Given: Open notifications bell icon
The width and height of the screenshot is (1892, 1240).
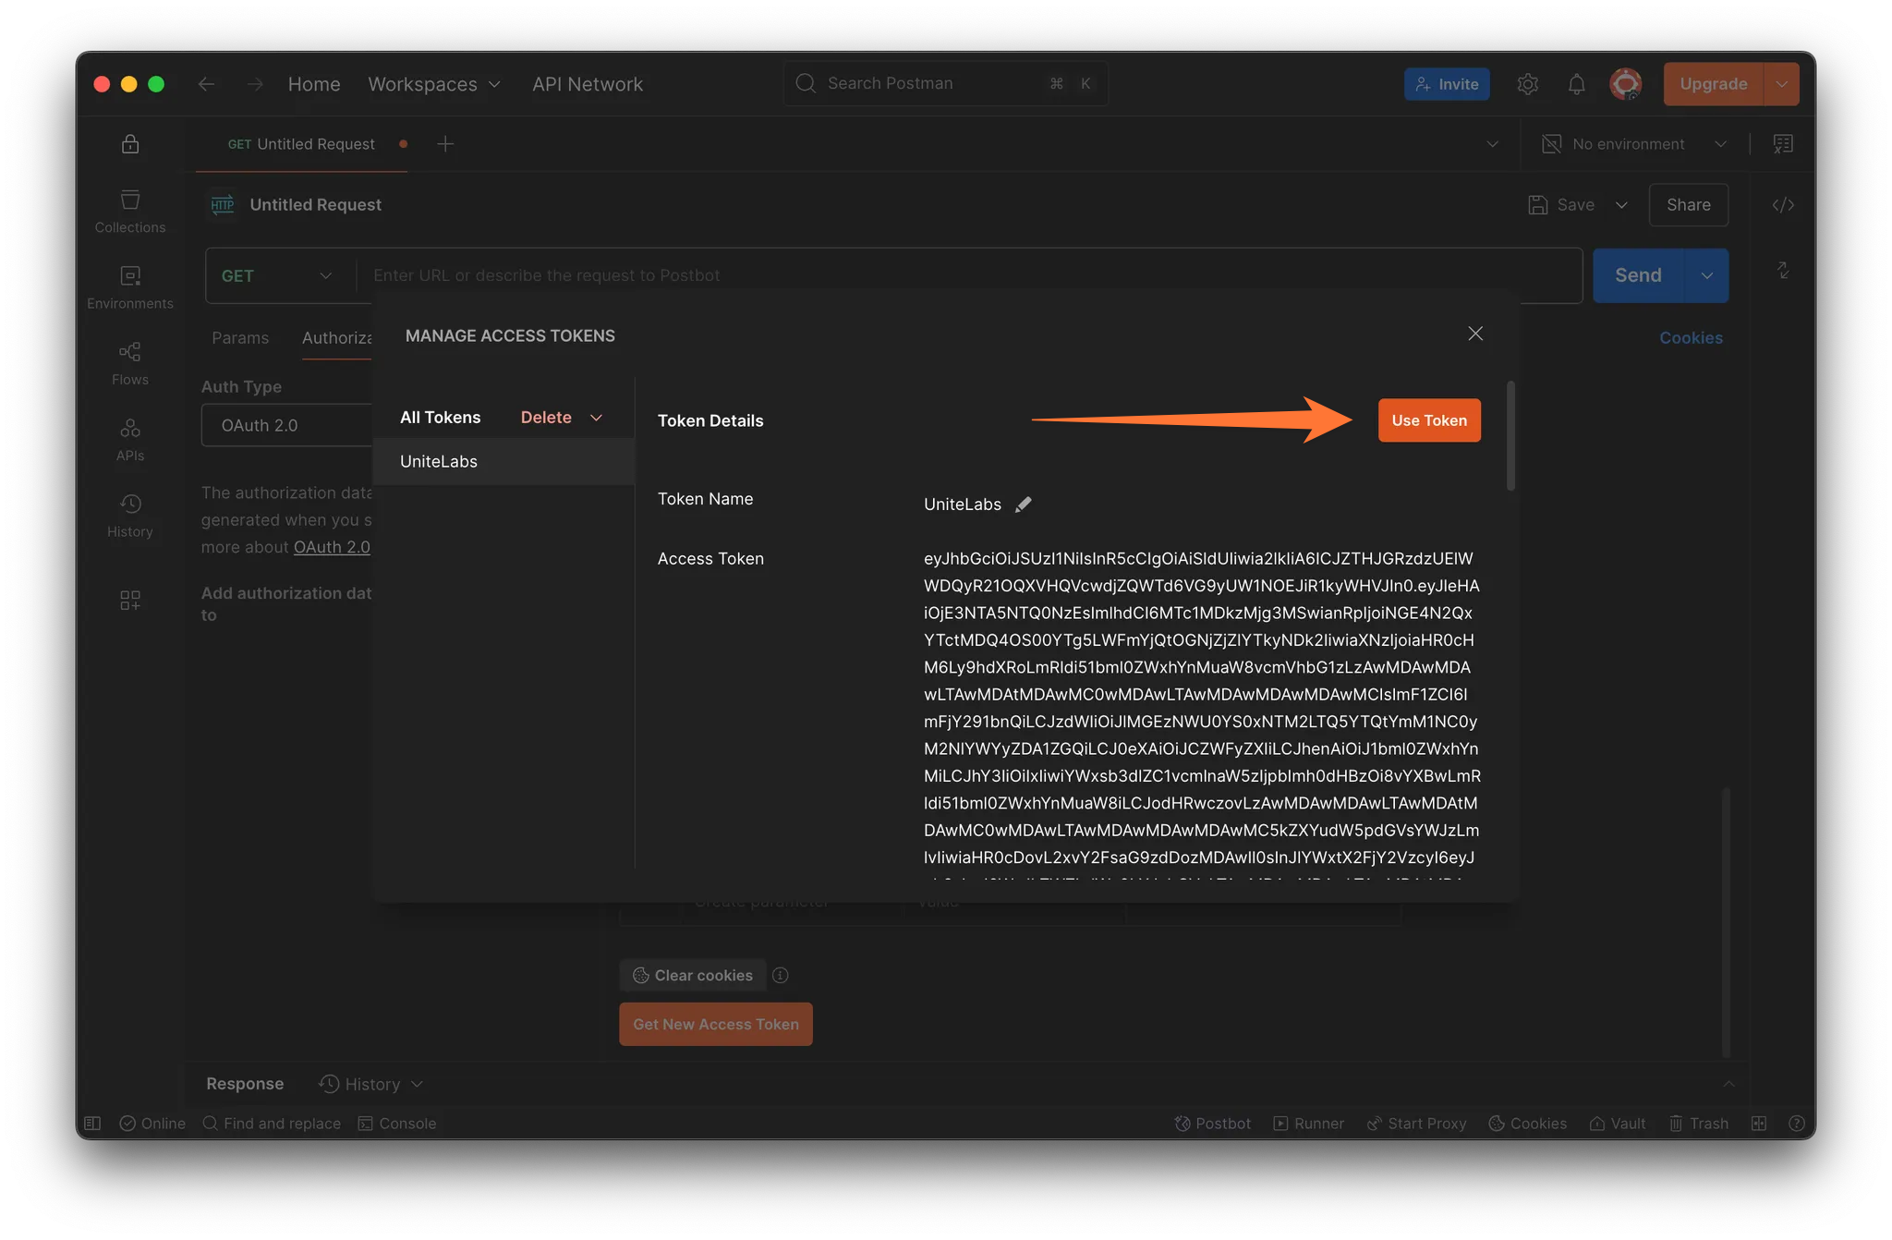Looking at the screenshot, I should coord(1576,84).
